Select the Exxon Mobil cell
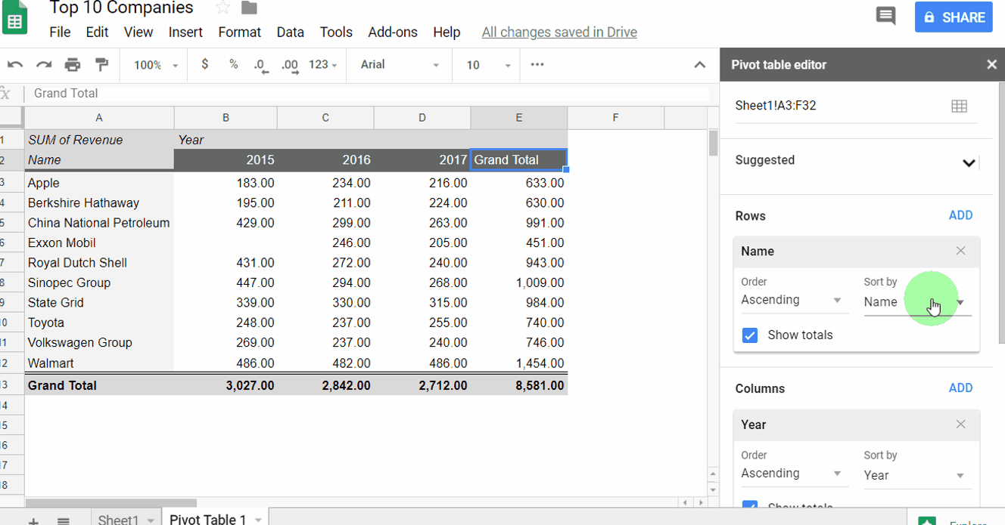This screenshot has height=525, width=1005. [x=99, y=242]
